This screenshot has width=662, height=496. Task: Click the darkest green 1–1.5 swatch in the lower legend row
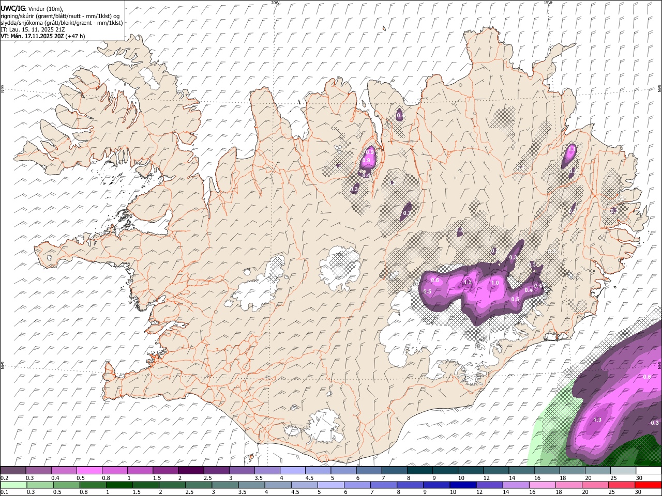119,485
